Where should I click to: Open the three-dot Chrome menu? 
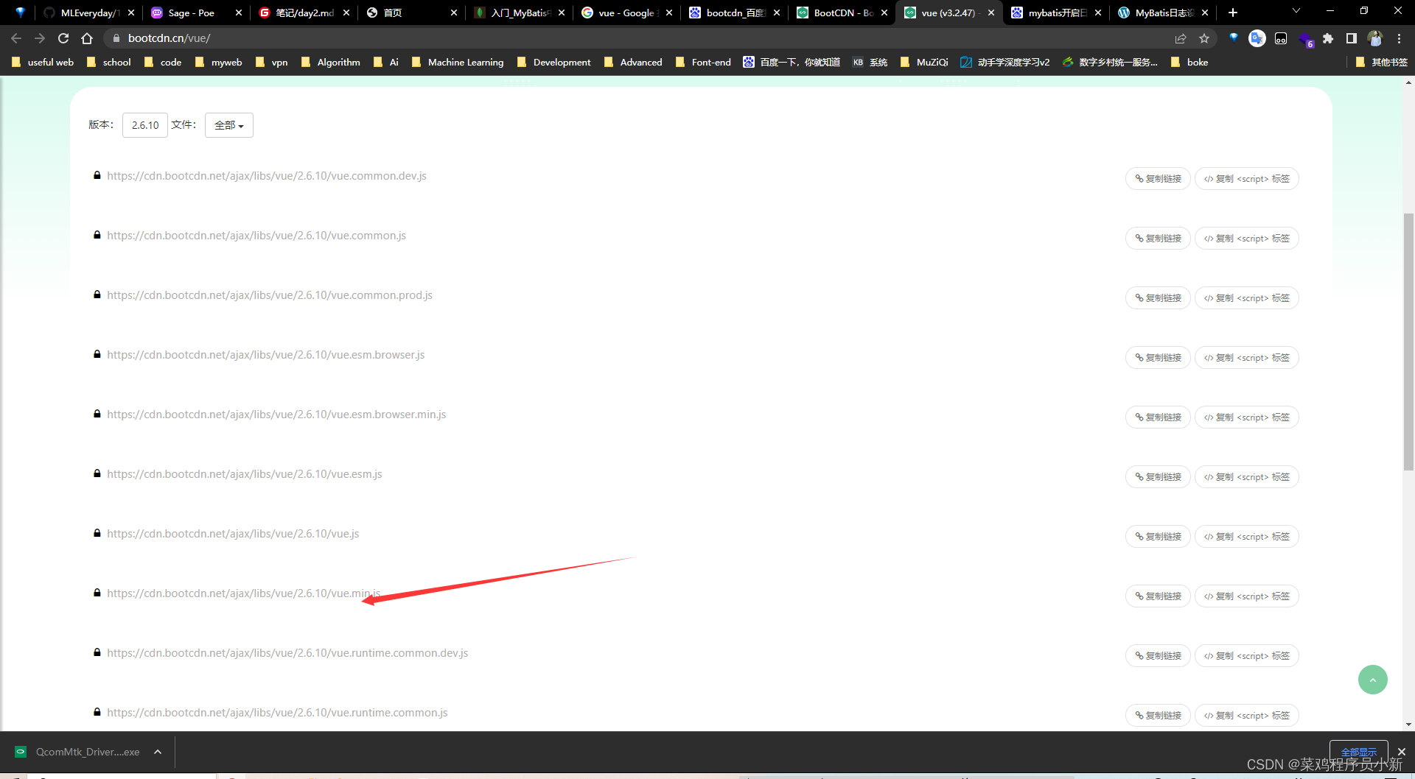pyautogui.click(x=1400, y=38)
